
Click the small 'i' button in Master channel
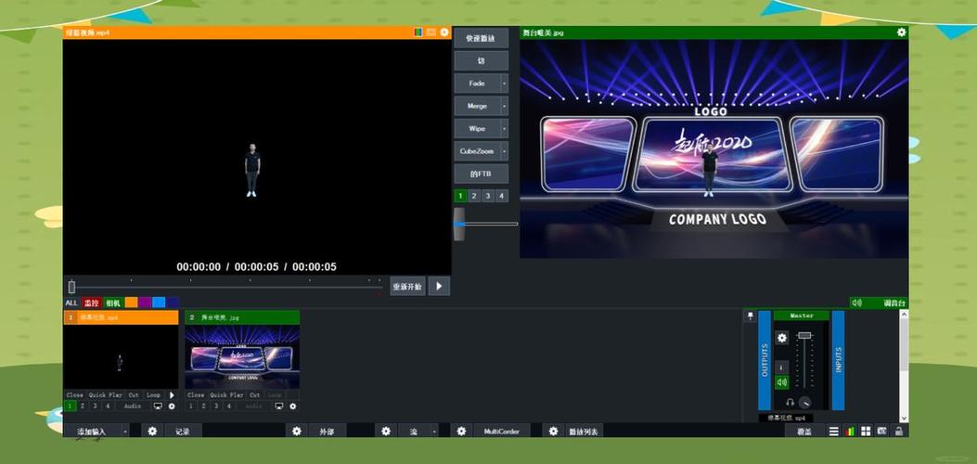(x=782, y=367)
